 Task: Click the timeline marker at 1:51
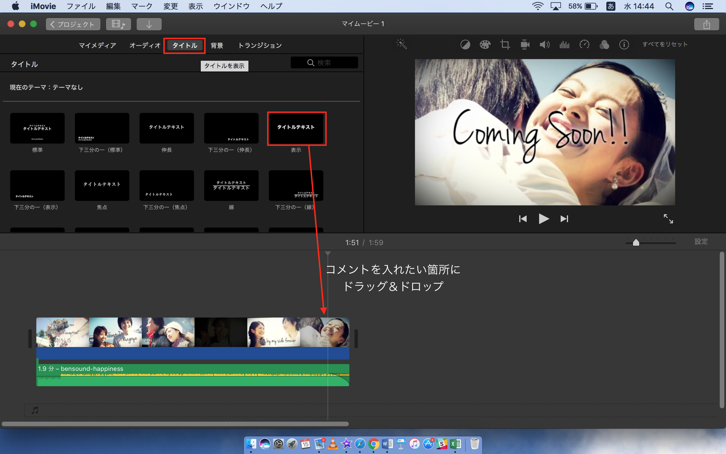point(328,254)
